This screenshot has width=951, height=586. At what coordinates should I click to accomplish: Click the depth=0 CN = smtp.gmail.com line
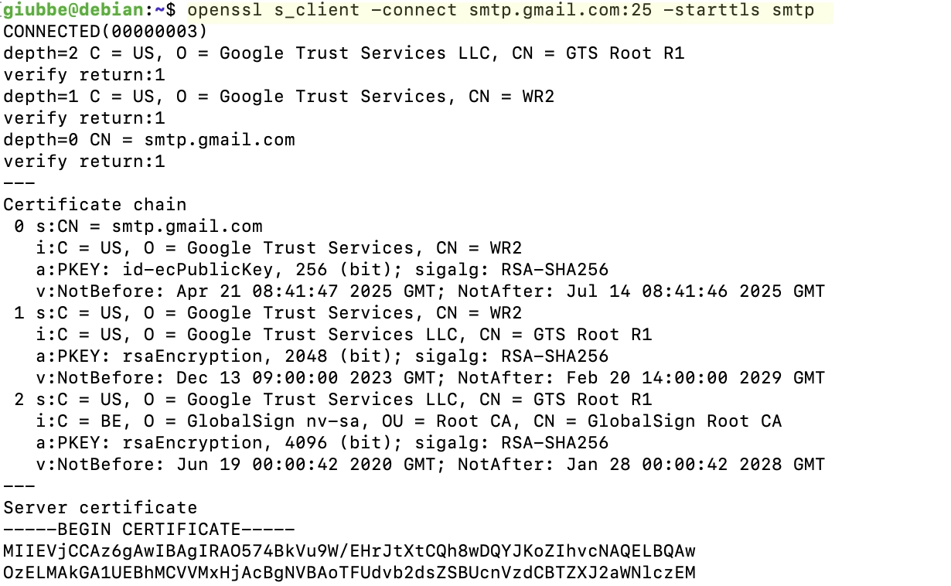point(149,140)
